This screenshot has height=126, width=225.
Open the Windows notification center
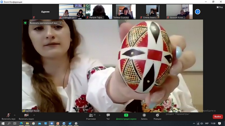point(220,123)
